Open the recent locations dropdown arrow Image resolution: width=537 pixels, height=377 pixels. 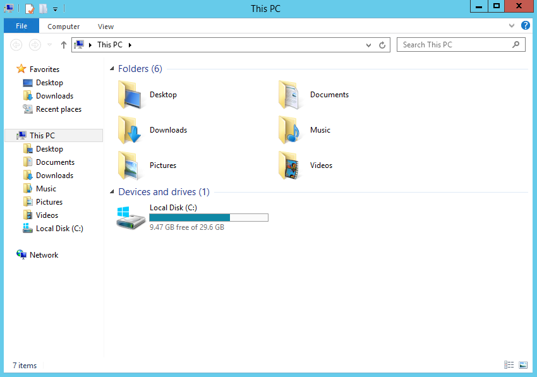coord(50,45)
